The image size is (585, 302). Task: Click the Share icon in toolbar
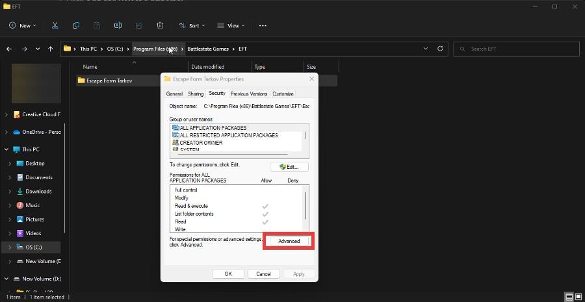[139, 26]
